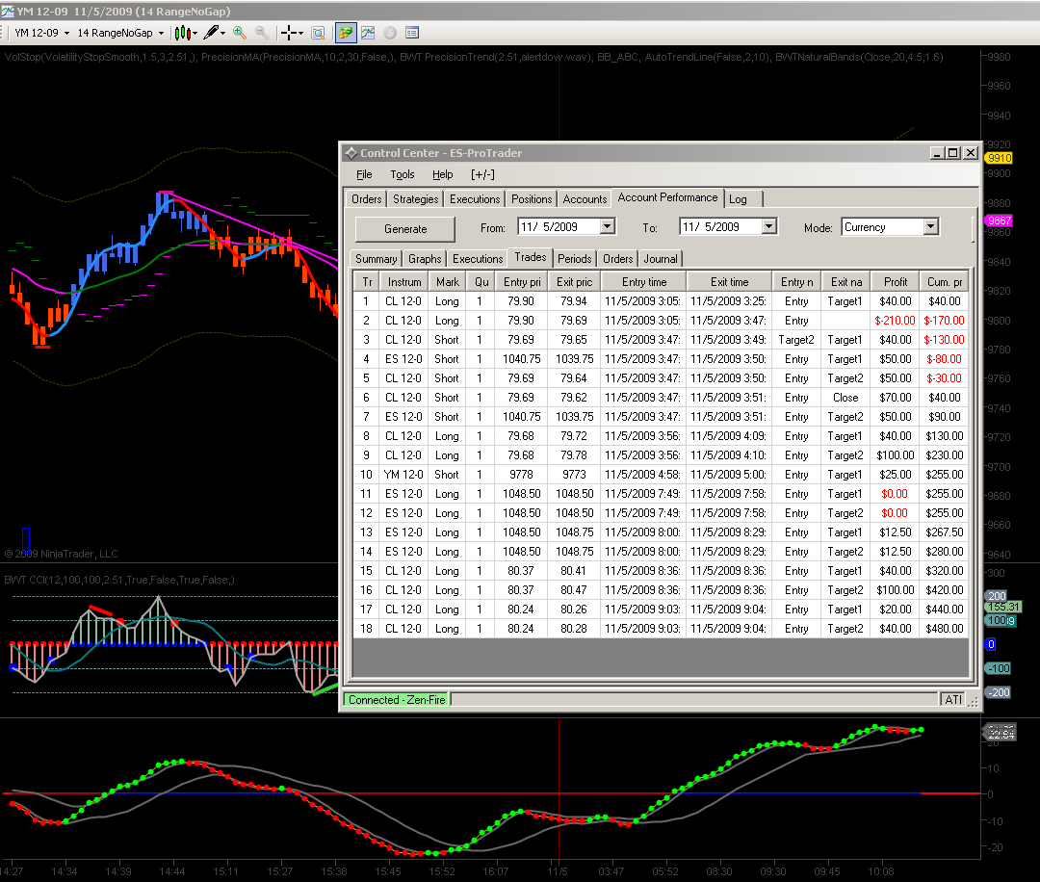This screenshot has height=882, width=1040.
Task: Select the drawing pen tool icon
Action: click(x=211, y=33)
